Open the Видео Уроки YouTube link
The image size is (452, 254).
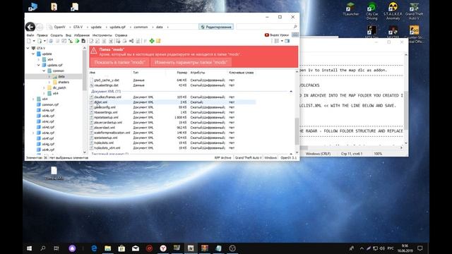277,35
